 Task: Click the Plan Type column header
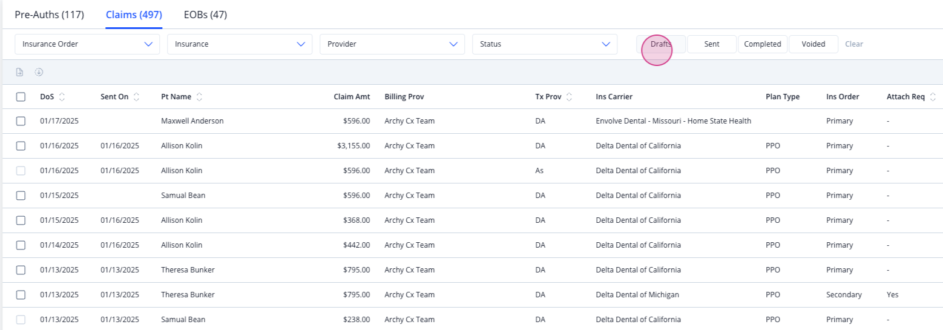point(783,97)
